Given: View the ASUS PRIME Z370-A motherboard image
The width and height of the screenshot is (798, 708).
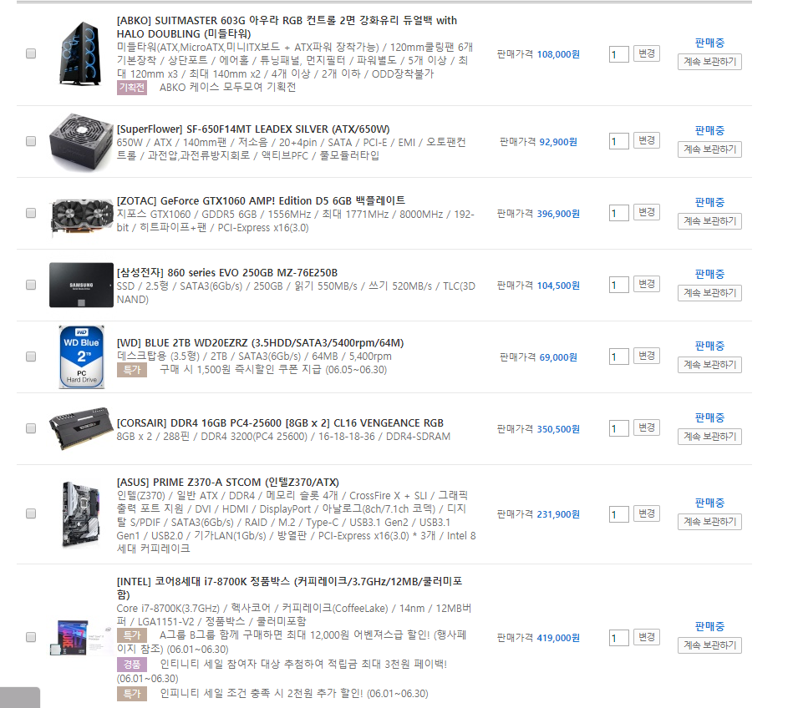Looking at the screenshot, I should click(x=81, y=513).
